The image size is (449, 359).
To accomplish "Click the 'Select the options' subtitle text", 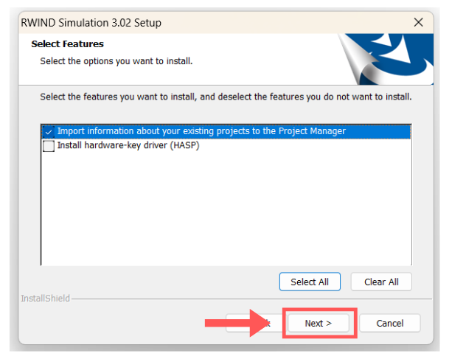I will click(116, 60).
